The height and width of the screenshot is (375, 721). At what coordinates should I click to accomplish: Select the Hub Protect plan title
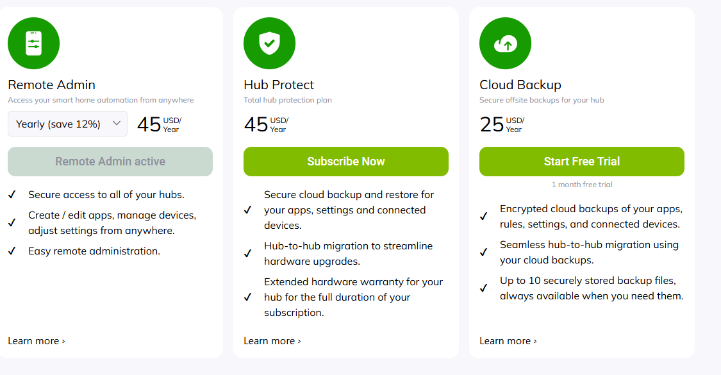[279, 85]
